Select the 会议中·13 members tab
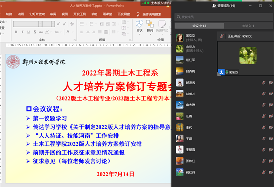 199,26
